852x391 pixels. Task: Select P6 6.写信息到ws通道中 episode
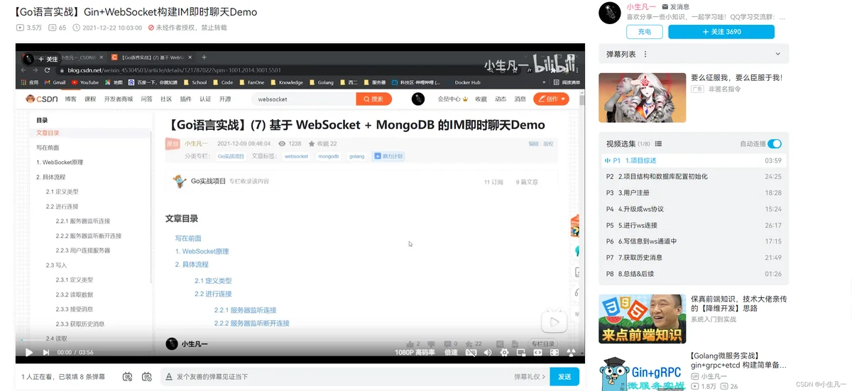click(x=694, y=241)
